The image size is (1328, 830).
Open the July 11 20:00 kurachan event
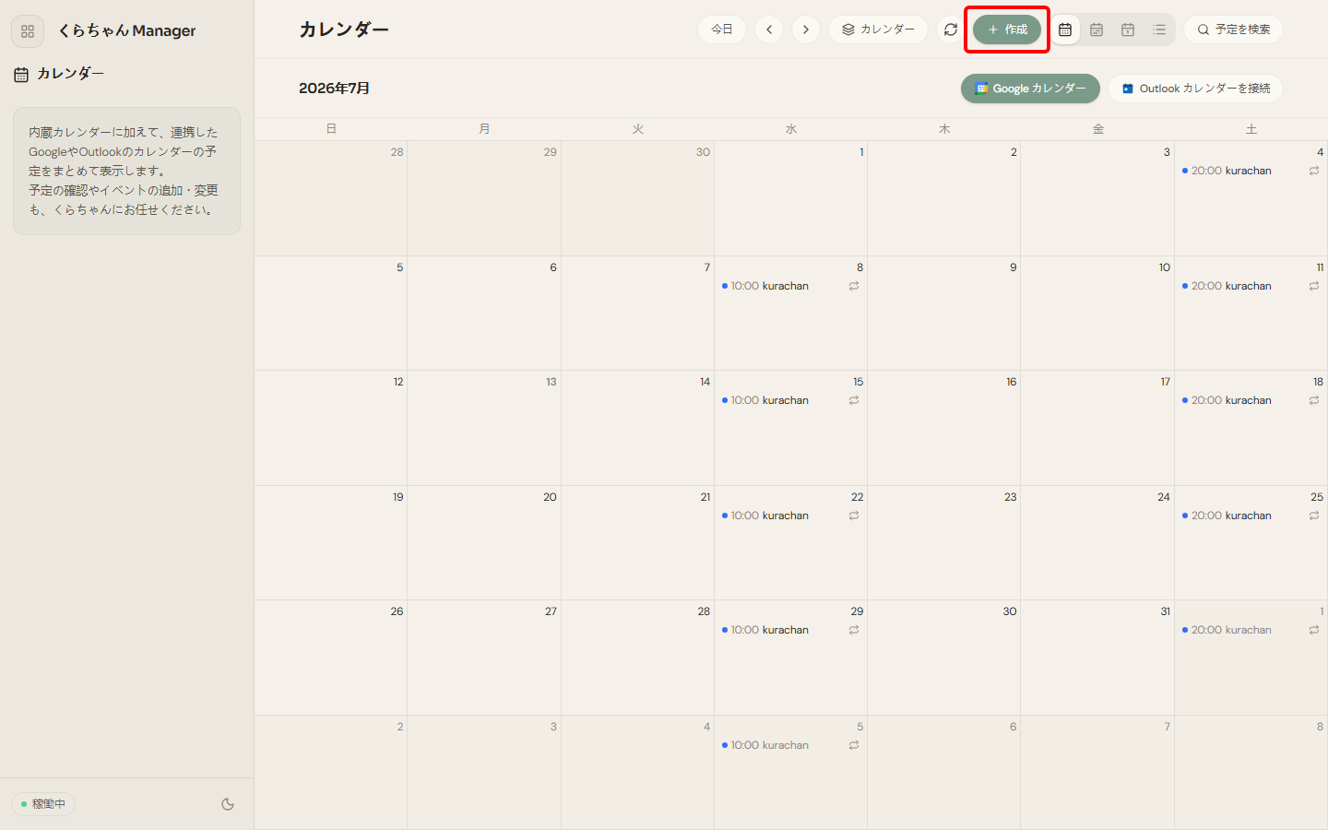click(1251, 286)
